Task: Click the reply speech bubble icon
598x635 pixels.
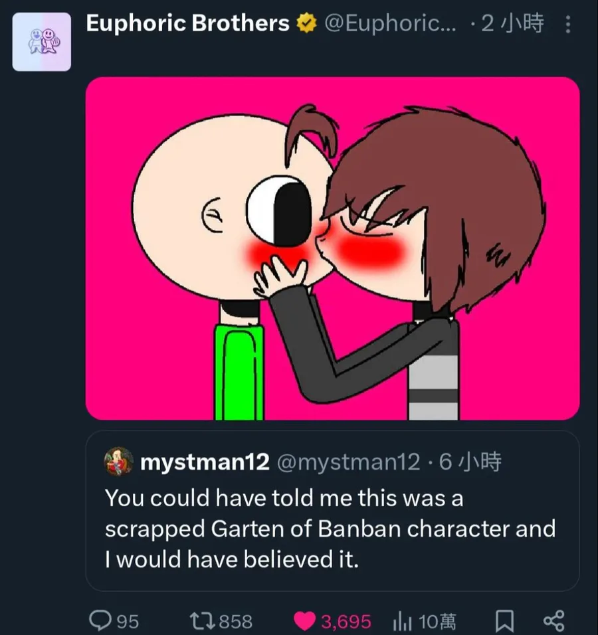Action: point(100,620)
